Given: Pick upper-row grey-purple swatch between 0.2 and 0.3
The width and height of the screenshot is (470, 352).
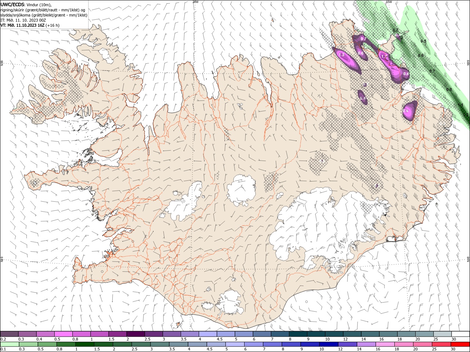Looking at the screenshot, I should tap(9, 334).
